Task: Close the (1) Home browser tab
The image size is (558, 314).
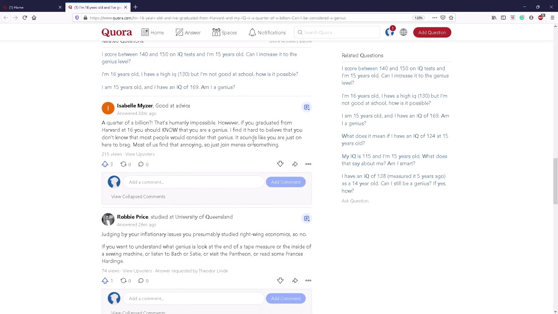Action: click(x=60, y=7)
